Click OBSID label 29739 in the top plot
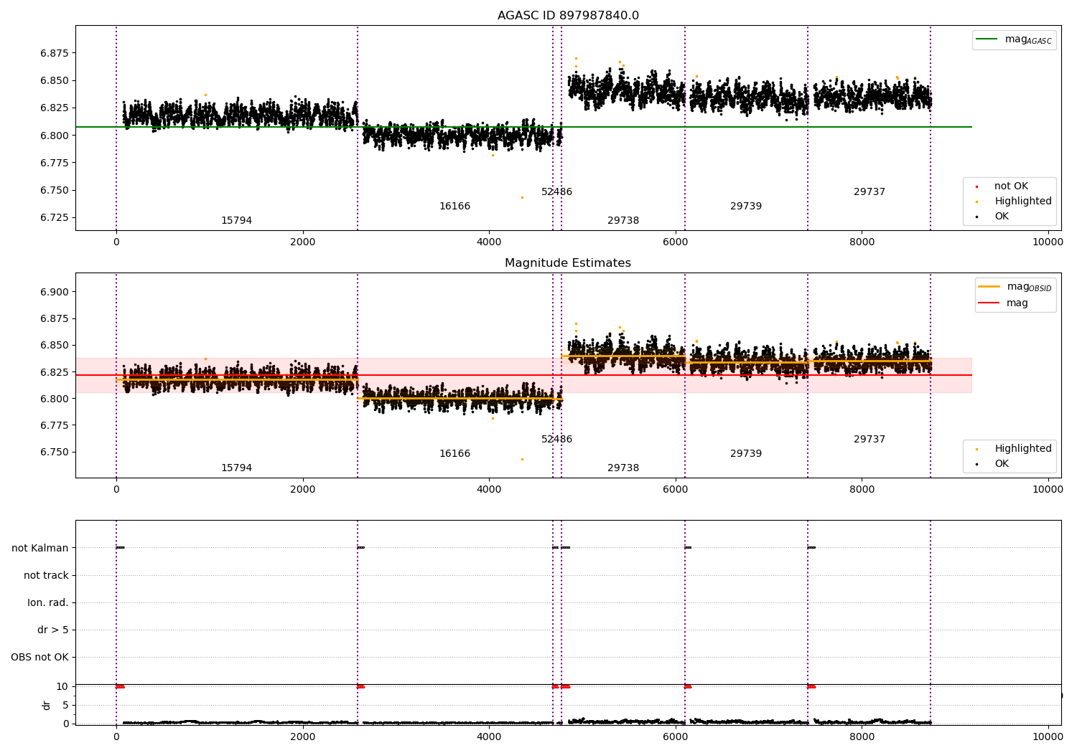This screenshot has height=753, width=1077. (746, 207)
